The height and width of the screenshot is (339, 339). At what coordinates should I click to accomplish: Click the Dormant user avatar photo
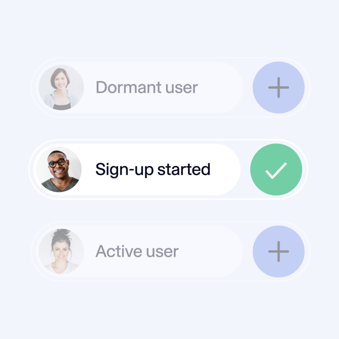pyautogui.click(x=60, y=87)
